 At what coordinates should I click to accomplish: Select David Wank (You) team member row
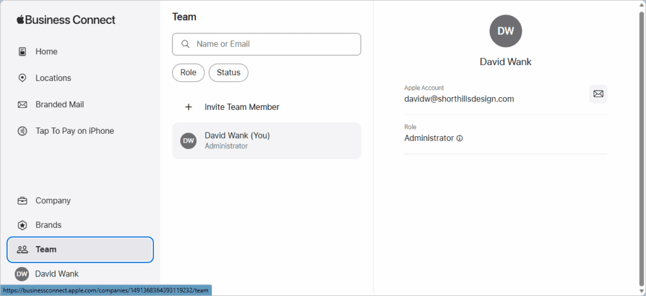pos(266,141)
